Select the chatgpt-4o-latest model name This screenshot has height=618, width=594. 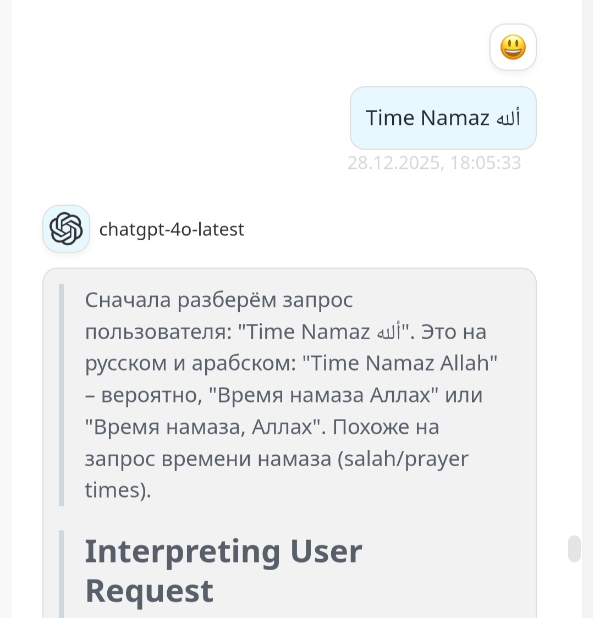tap(172, 229)
